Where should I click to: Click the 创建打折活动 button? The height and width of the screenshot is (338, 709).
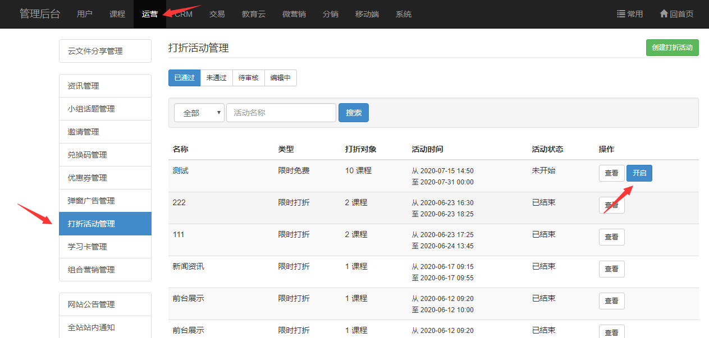(672, 48)
